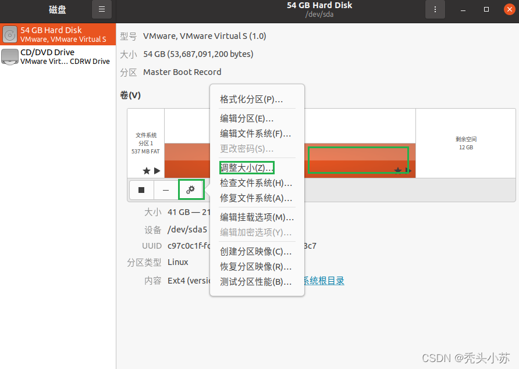Close the Disks window
Image resolution: width=519 pixels, height=369 pixels.
(x=510, y=10)
